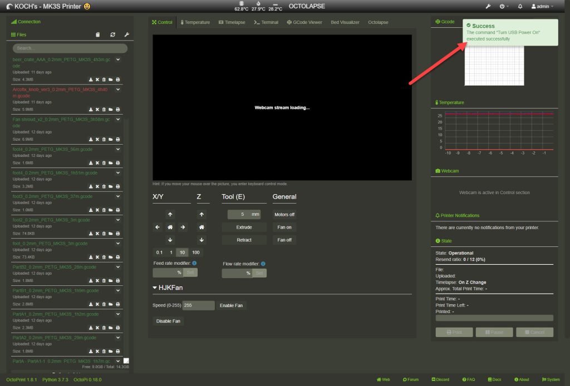This screenshot has width=570, height=386.
Task: Switch to the Temperature tab
Action: (x=195, y=22)
